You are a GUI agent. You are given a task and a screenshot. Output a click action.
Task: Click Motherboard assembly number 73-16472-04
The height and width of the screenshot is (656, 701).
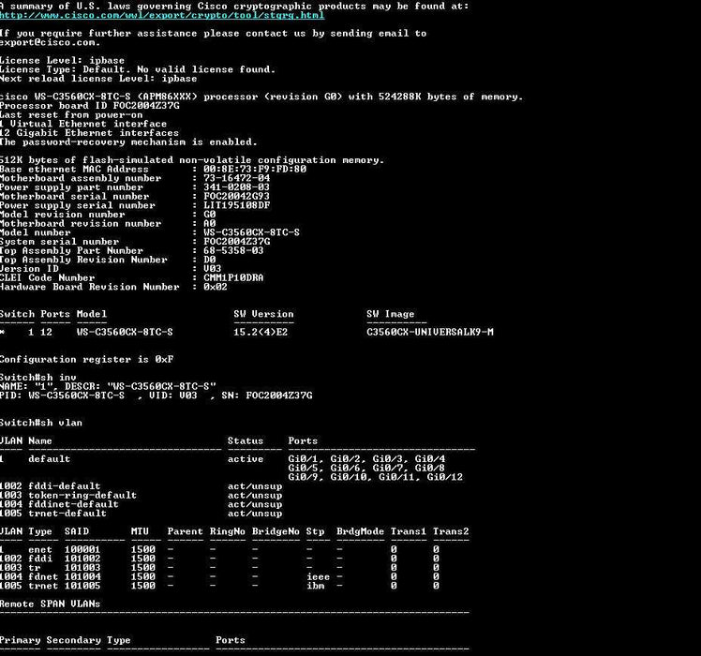[236, 178]
